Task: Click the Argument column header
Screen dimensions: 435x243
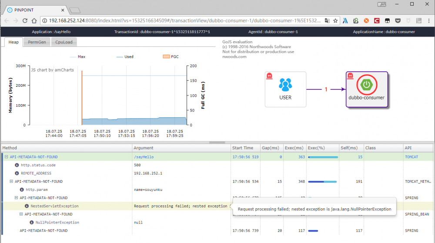Action: click(x=181, y=148)
